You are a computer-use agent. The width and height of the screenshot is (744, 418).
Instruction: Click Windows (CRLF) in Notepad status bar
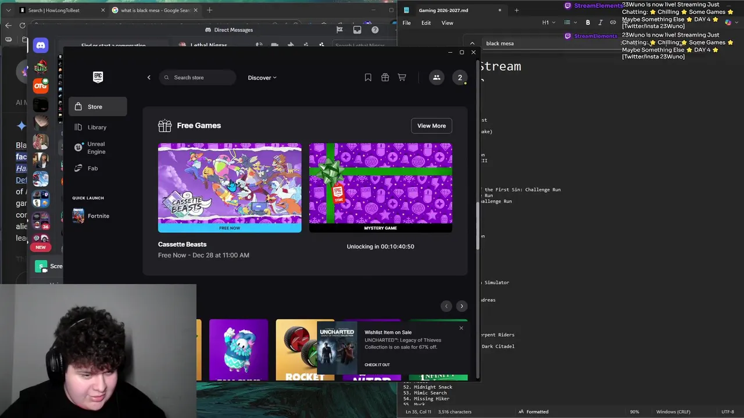pyautogui.click(x=673, y=412)
